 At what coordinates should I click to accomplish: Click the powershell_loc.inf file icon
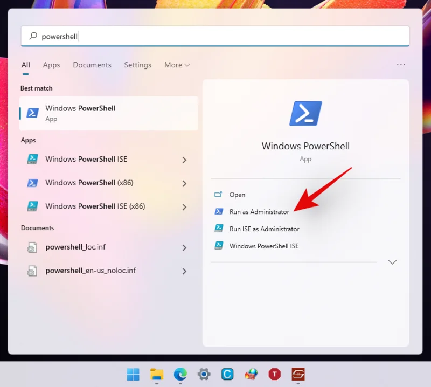tap(32, 247)
